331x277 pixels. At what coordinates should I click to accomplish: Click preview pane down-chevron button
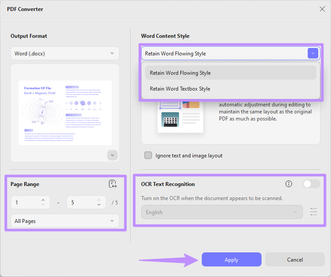click(x=113, y=155)
